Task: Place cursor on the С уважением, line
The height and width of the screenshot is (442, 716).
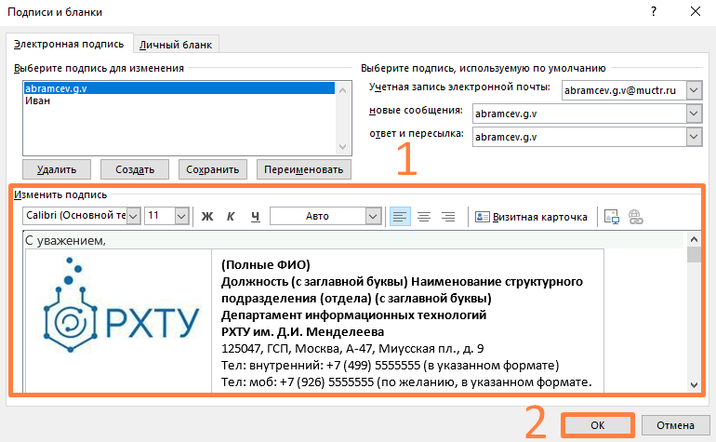Action: pyautogui.click(x=65, y=240)
